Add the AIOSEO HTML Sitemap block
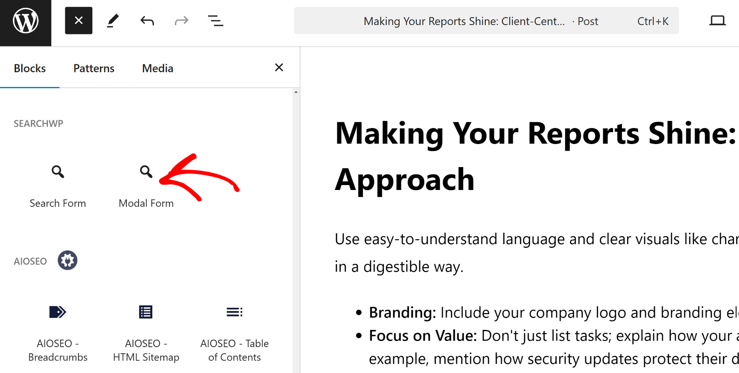Image resolution: width=739 pixels, height=373 pixels. (146, 332)
